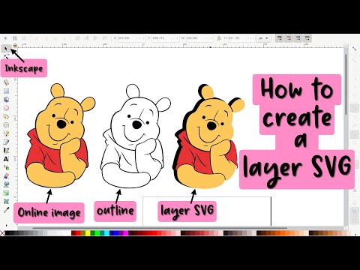This screenshot has width=360, height=270.
Task: Select the Selector arrow tool
Action: [x=6, y=49]
